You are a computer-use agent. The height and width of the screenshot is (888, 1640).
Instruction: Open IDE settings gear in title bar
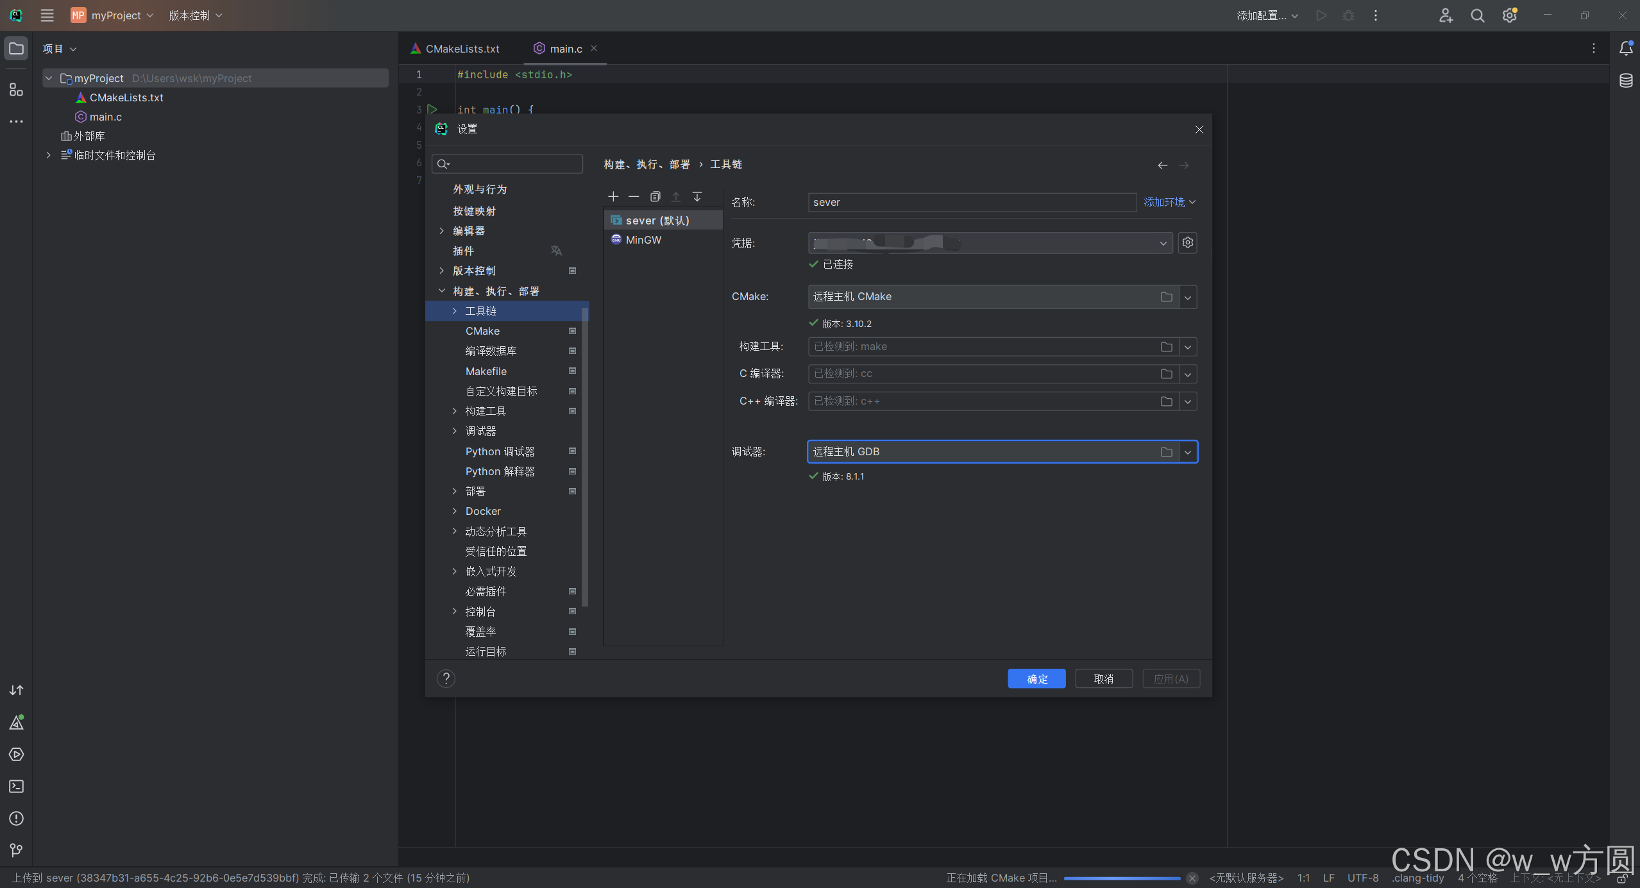click(x=1510, y=15)
